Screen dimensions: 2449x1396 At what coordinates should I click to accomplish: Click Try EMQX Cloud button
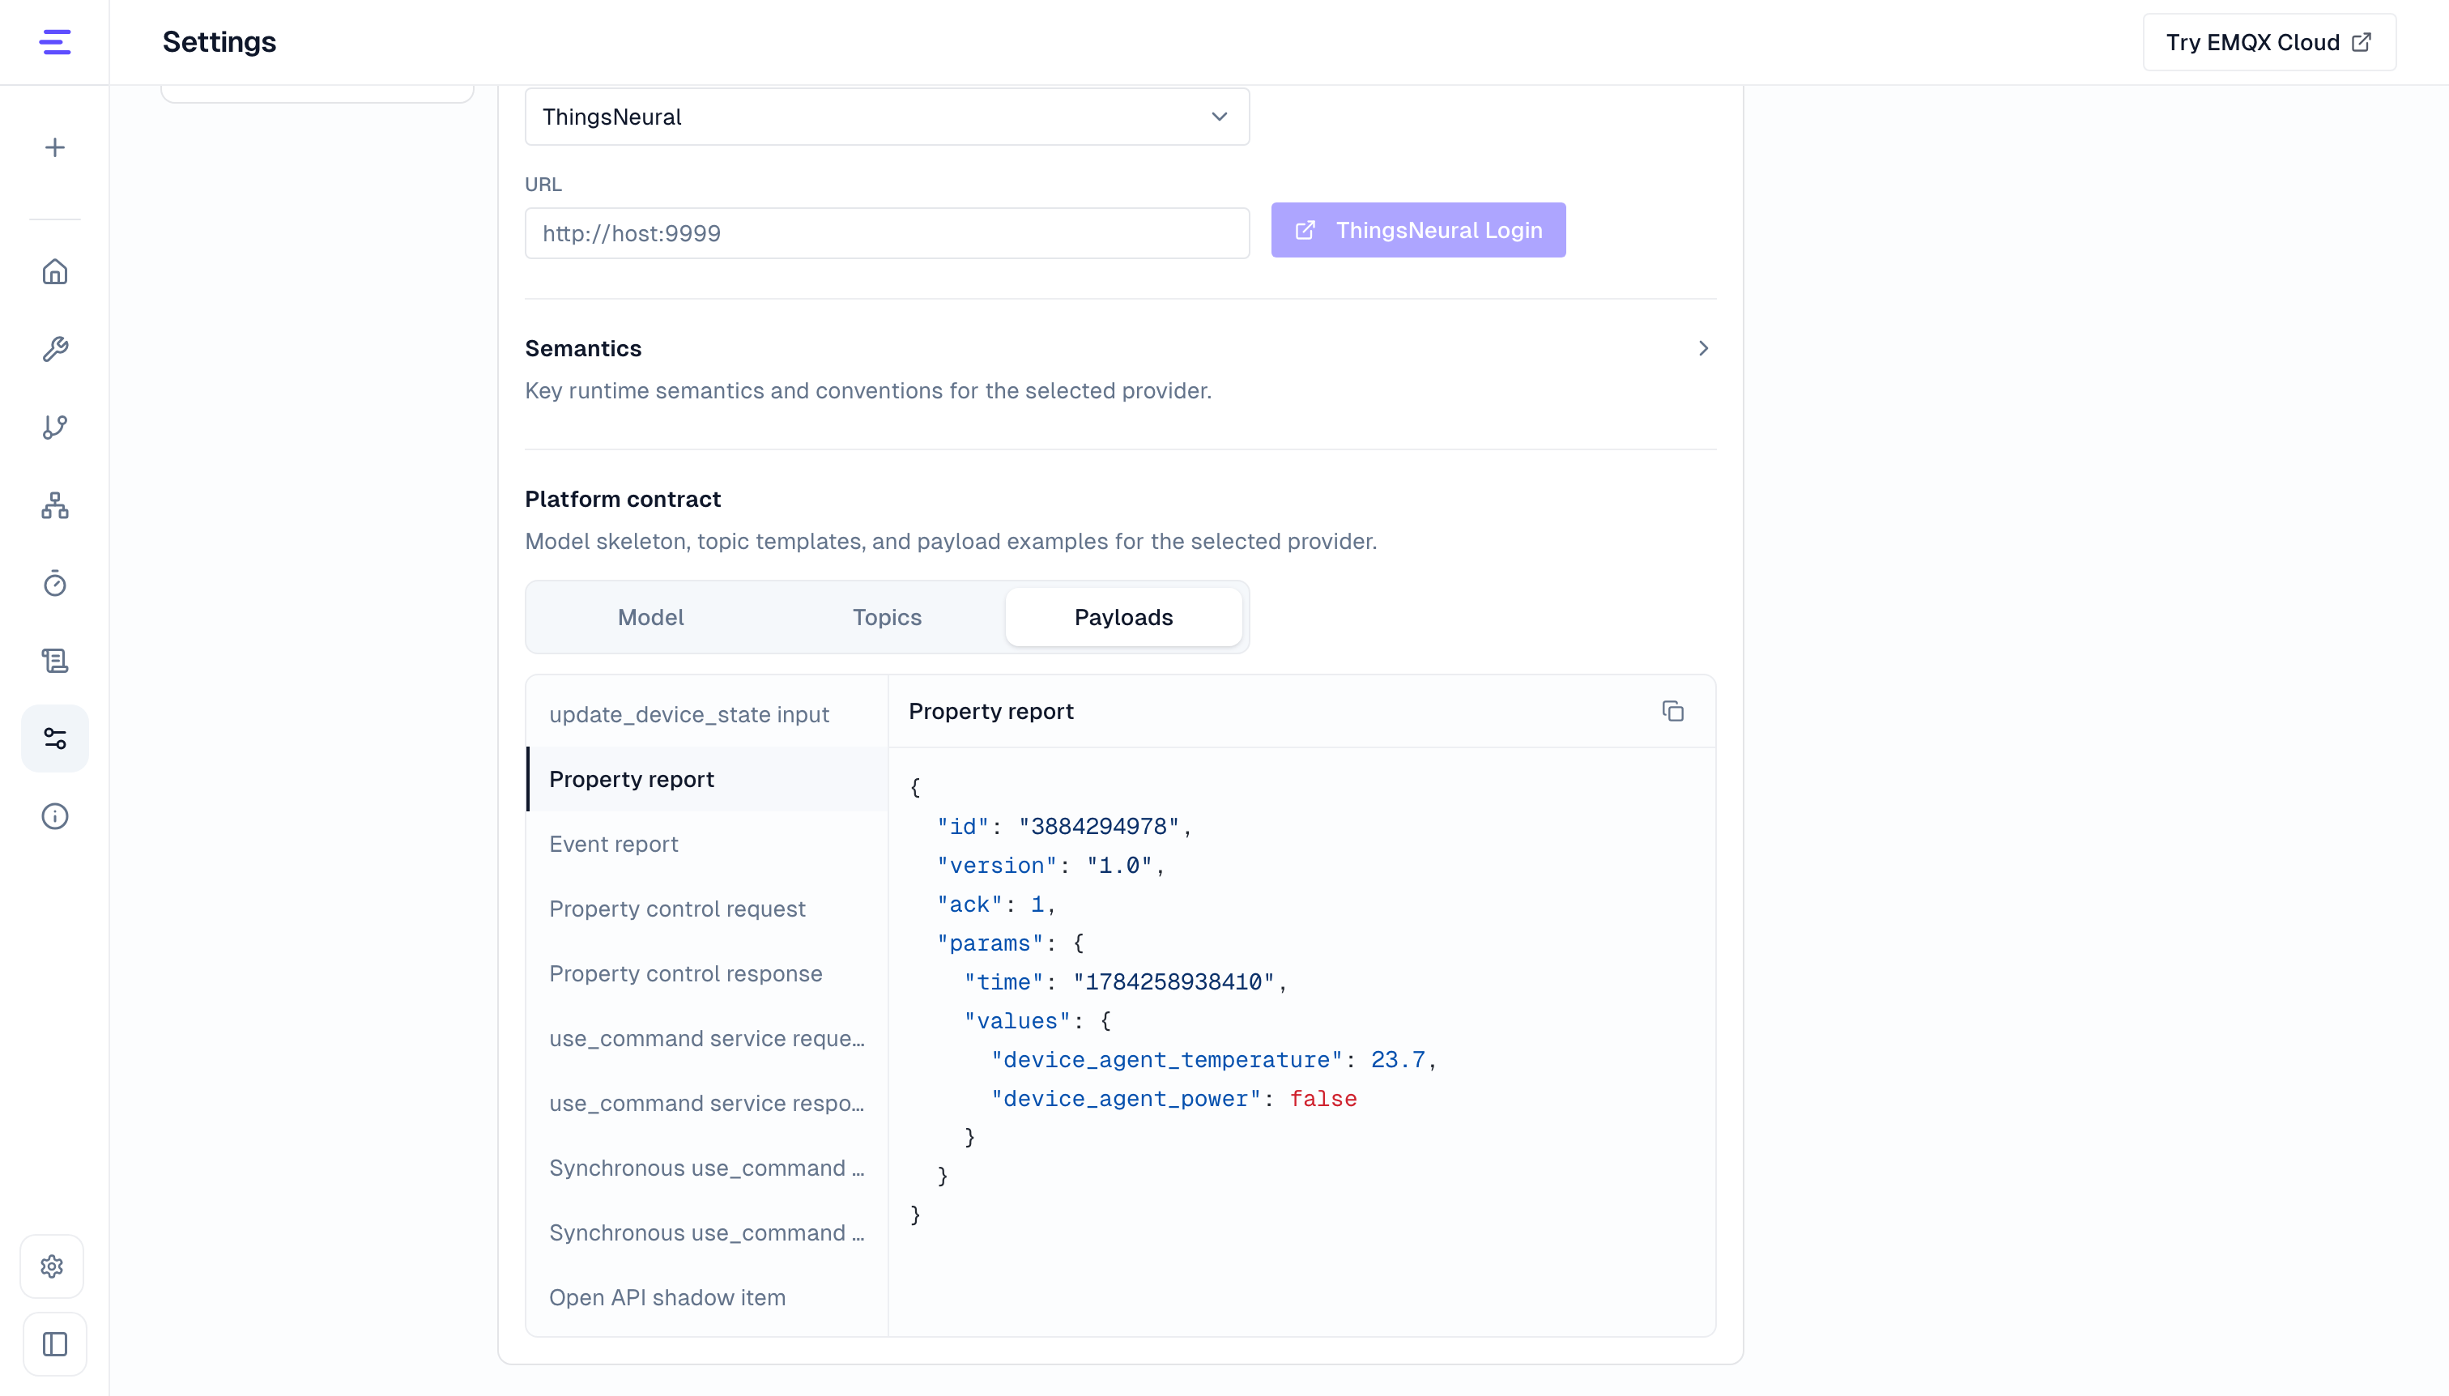pos(2268,42)
